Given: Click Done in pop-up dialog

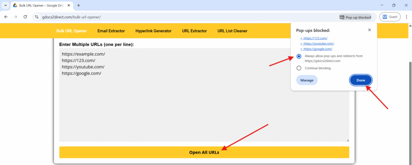Looking at the screenshot, I should point(360,80).
